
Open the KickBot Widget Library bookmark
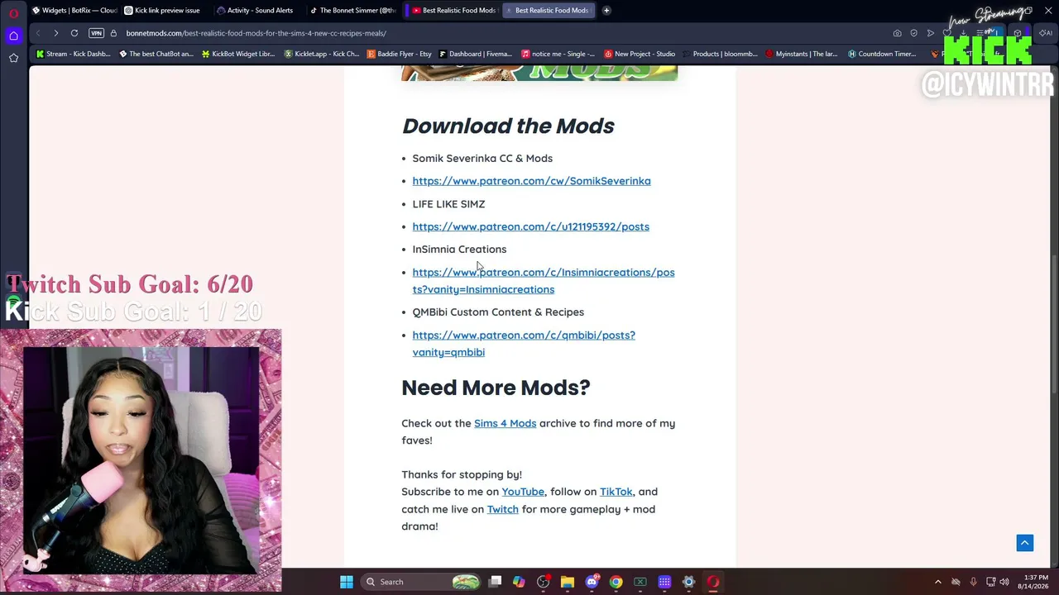[237, 54]
